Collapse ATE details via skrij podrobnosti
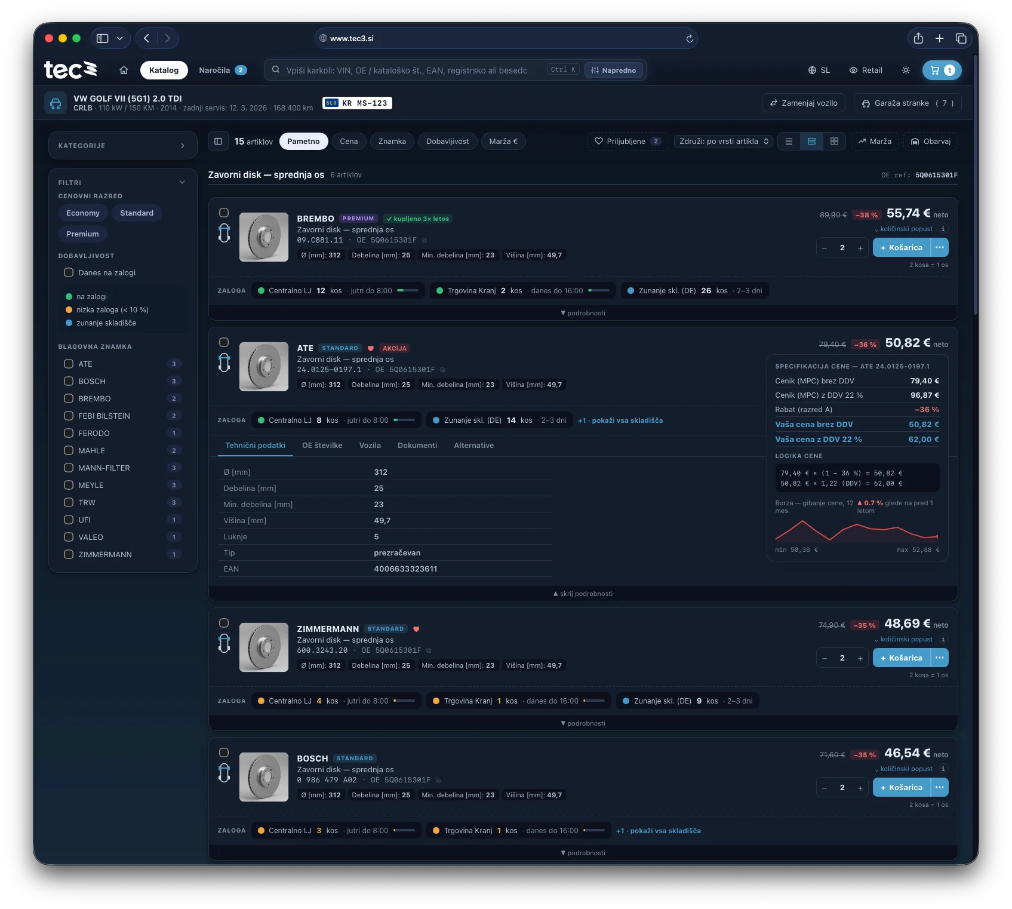The image size is (1012, 909). (x=583, y=594)
